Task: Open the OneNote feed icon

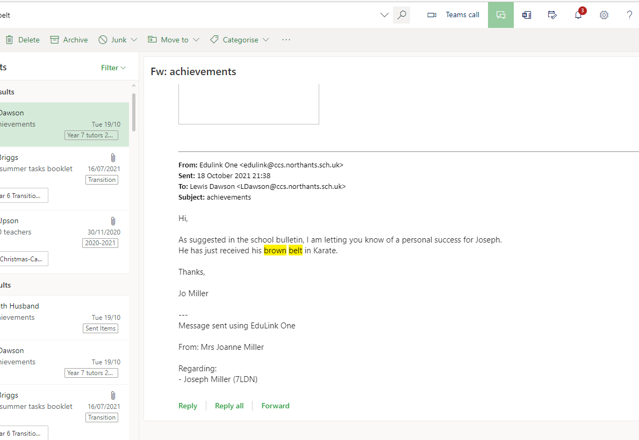Action: point(527,15)
